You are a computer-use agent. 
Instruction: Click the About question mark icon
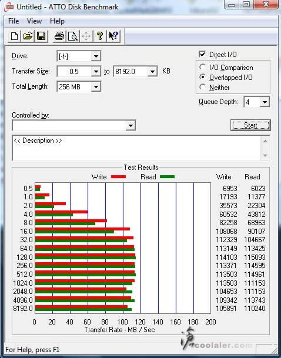(x=100, y=36)
